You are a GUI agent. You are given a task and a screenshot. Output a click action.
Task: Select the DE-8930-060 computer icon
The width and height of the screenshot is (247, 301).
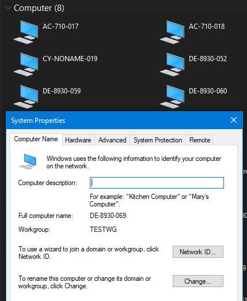[172, 97]
